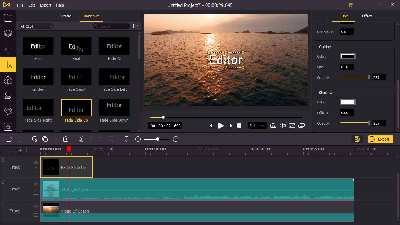Viewport: 400px width, 225px height.
Task: Open the audio library panel
Action: pyautogui.click(x=8, y=49)
